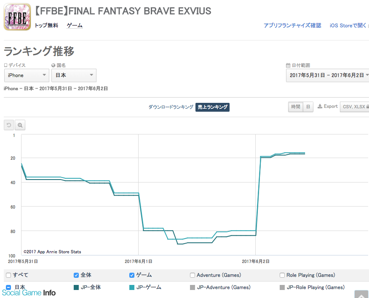Click the トップ無料 label
Image resolution: width=369 pixels, height=298 pixels.
click(x=47, y=25)
